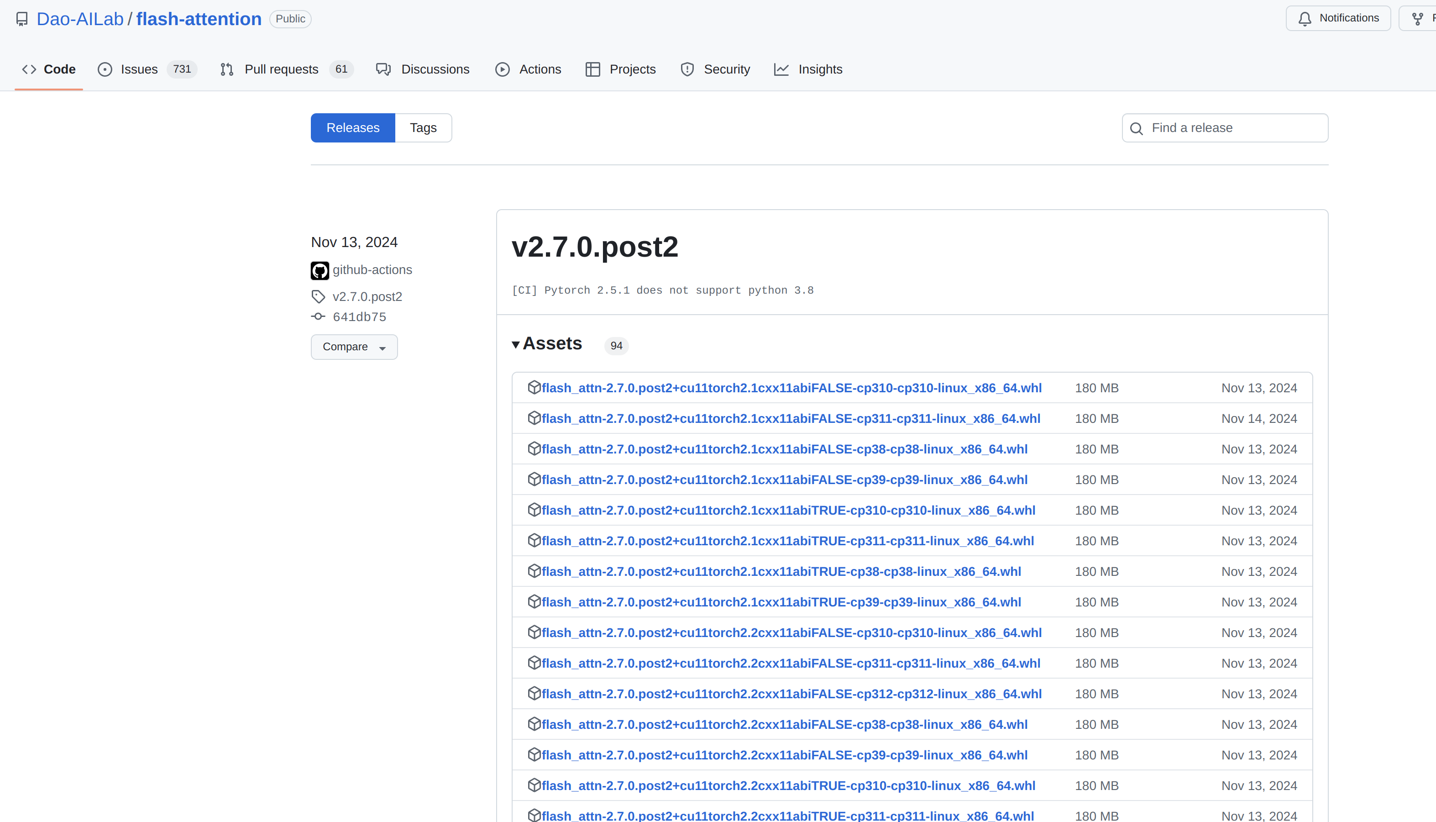Open the v2.7.0.post2 release title
The width and height of the screenshot is (1436, 822).
coord(595,247)
